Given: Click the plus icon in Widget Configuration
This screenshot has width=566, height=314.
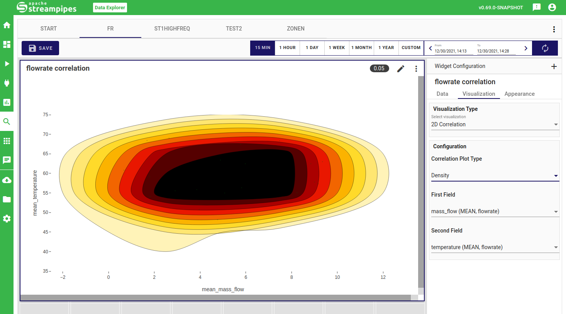Looking at the screenshot, I should [554, 66].
